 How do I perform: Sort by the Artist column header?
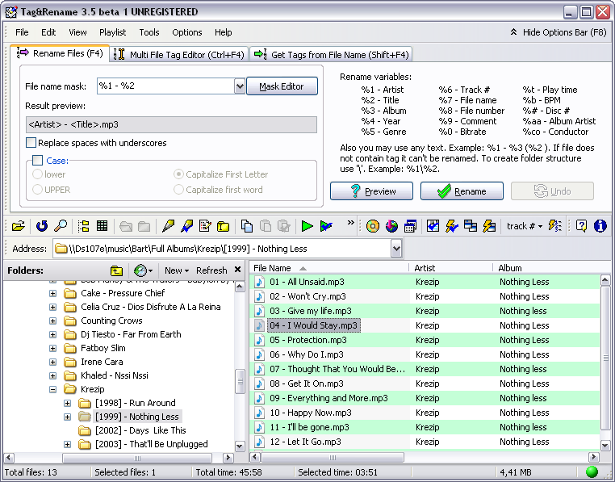coord(450,268)
